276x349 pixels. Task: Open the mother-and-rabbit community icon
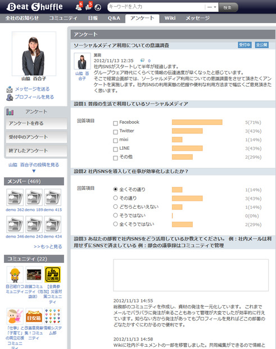15,316
